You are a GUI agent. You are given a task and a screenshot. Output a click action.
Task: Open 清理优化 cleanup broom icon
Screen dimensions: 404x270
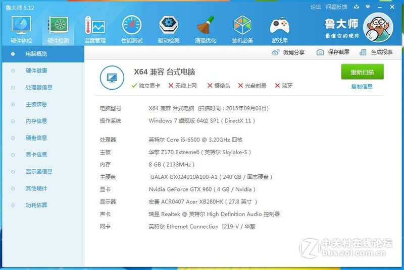(206, 29)
